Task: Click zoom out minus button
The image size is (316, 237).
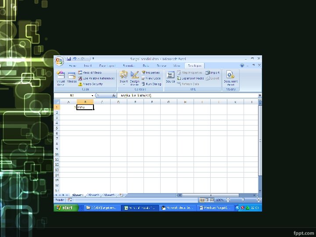Action: pos(228,200)
